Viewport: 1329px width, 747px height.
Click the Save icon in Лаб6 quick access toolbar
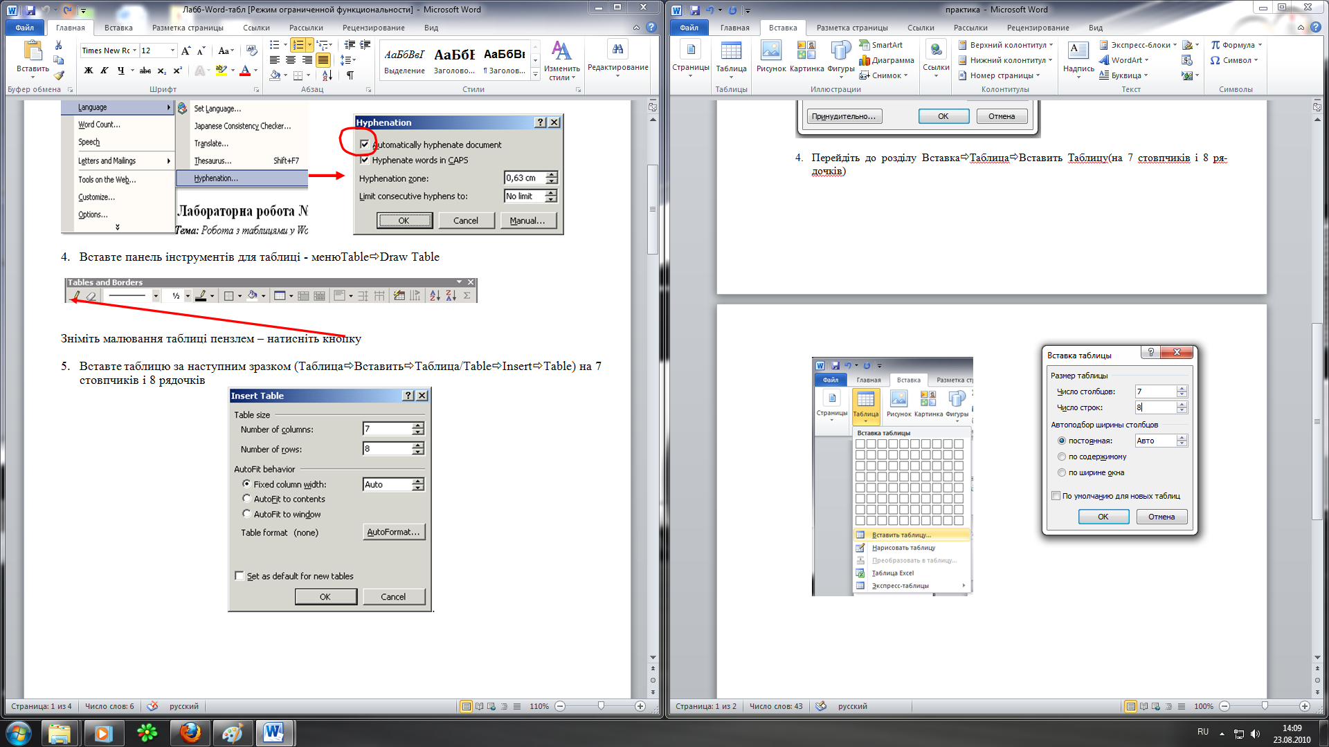tap(30, 10)
